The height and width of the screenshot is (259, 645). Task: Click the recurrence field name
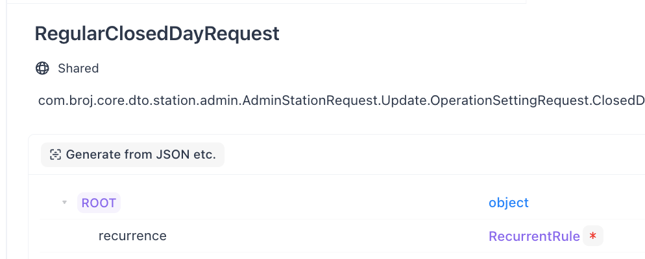tap(132, 236)
